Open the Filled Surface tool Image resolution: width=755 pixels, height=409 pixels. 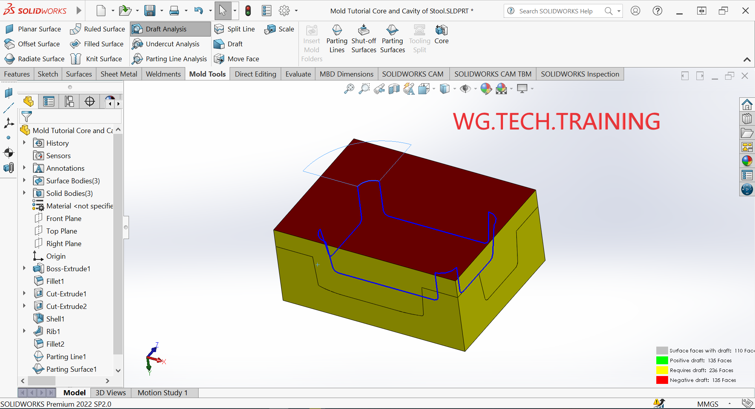(x=97, y=44)
